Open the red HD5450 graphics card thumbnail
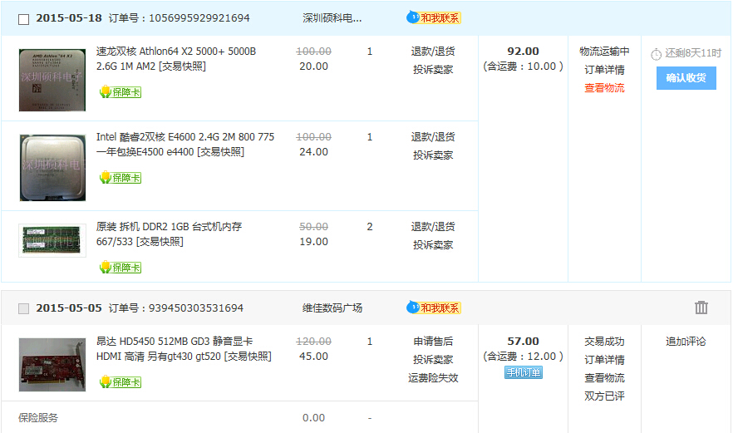This screenshot has width=733, height=433. click(x=52, y=364)
